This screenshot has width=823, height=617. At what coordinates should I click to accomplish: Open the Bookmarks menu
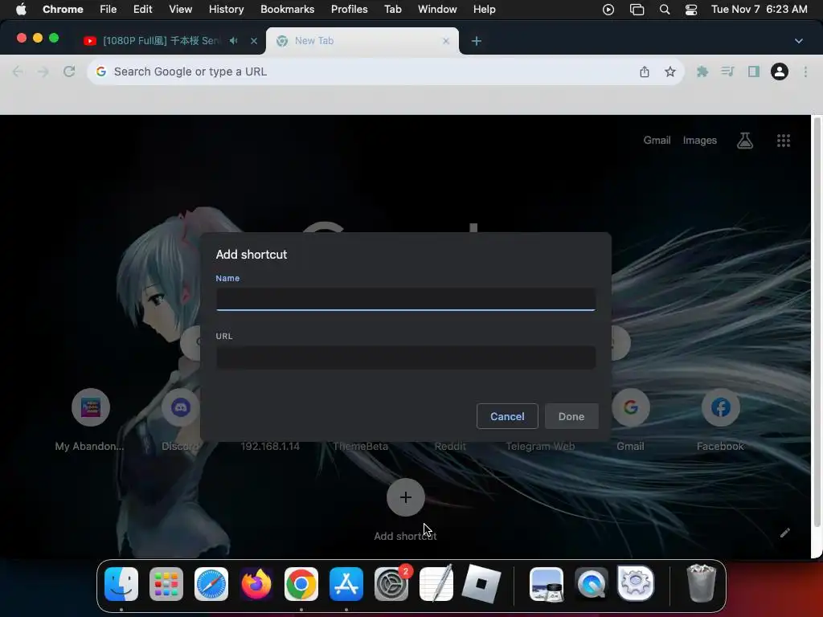[287, 9]
